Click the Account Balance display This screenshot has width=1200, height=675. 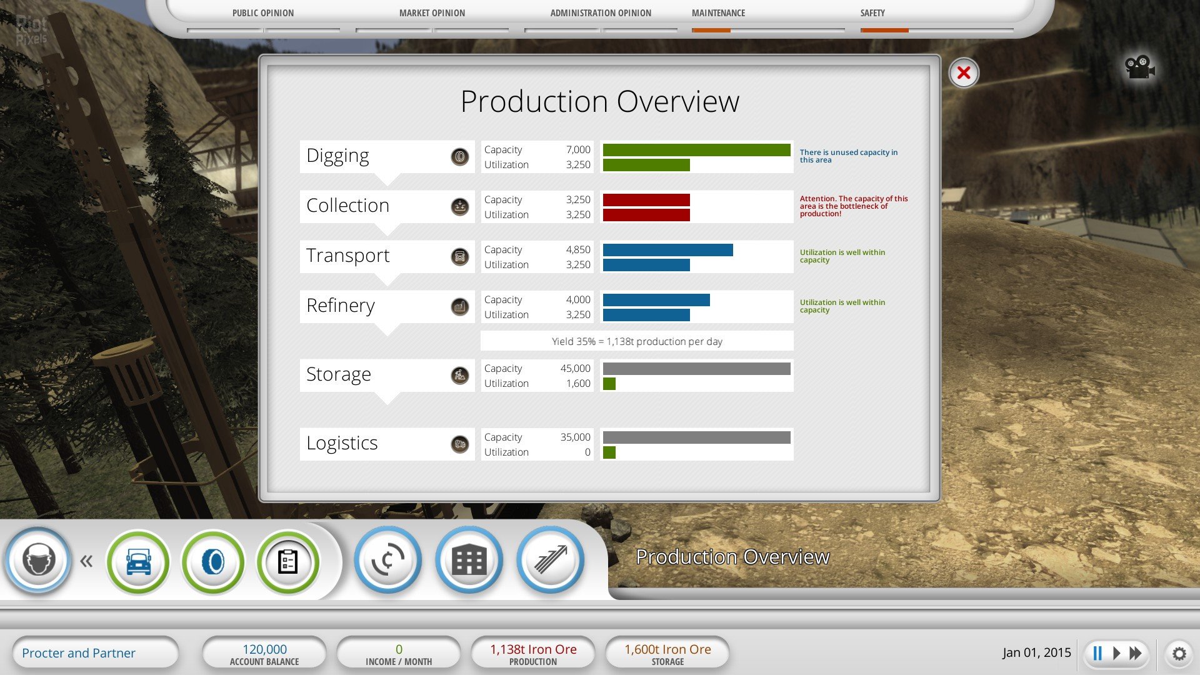264,652
